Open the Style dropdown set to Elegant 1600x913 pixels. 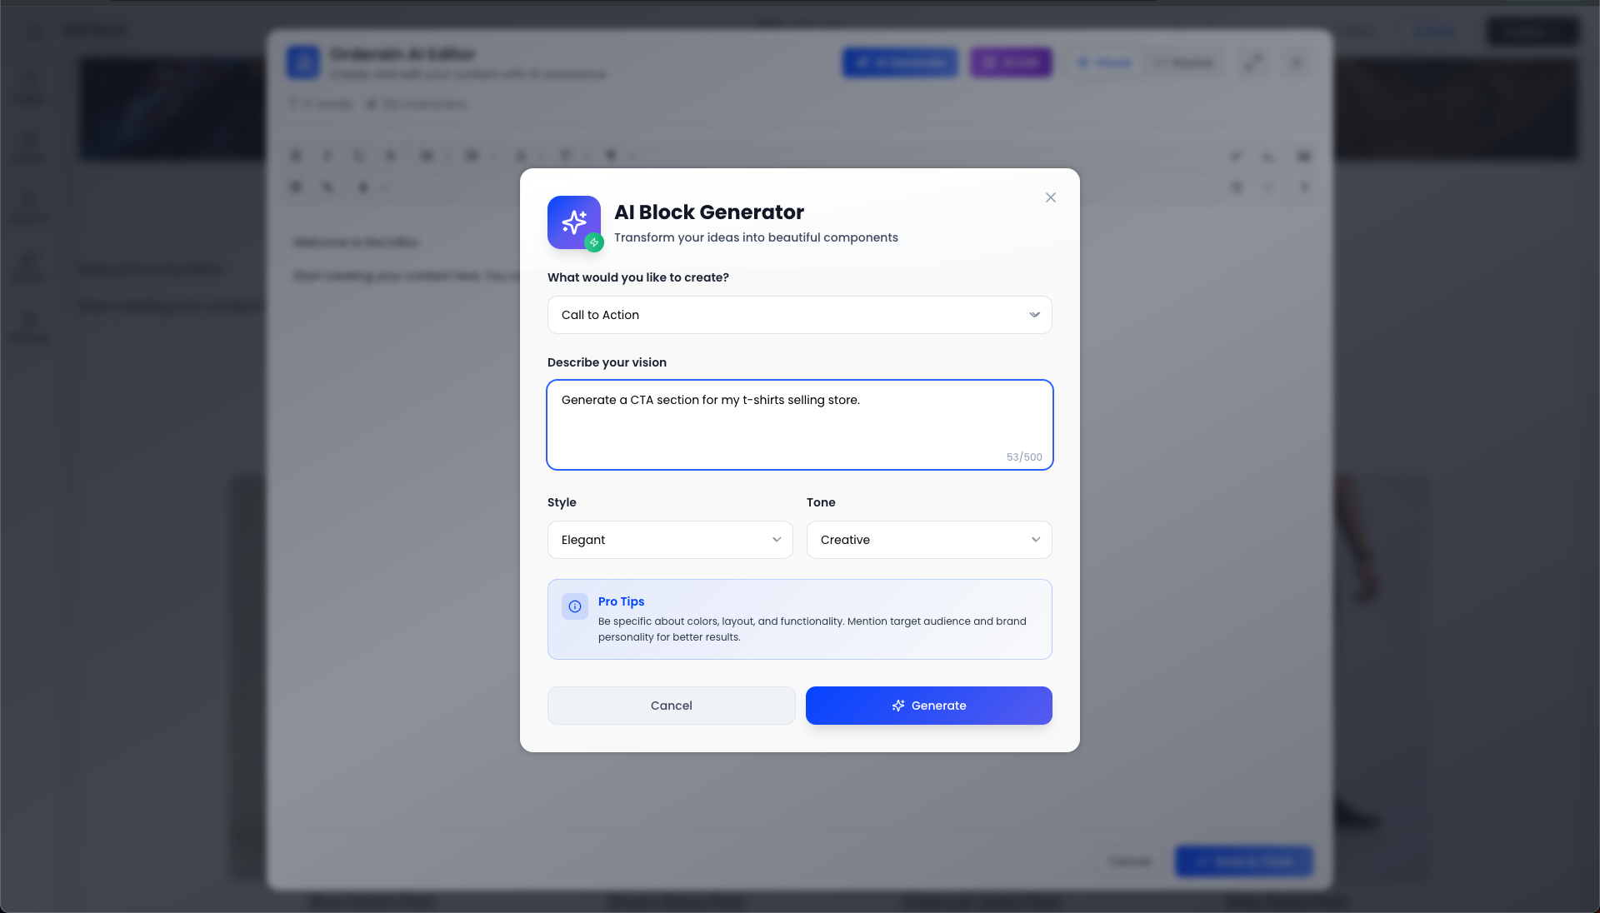669,540
